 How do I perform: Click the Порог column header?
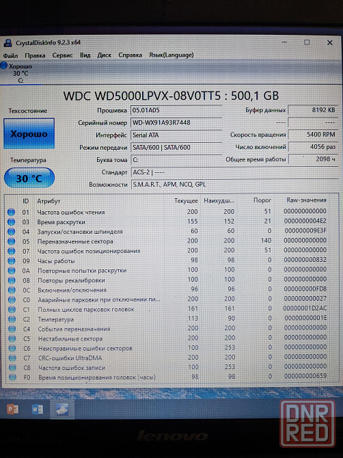tap(262, 200)
